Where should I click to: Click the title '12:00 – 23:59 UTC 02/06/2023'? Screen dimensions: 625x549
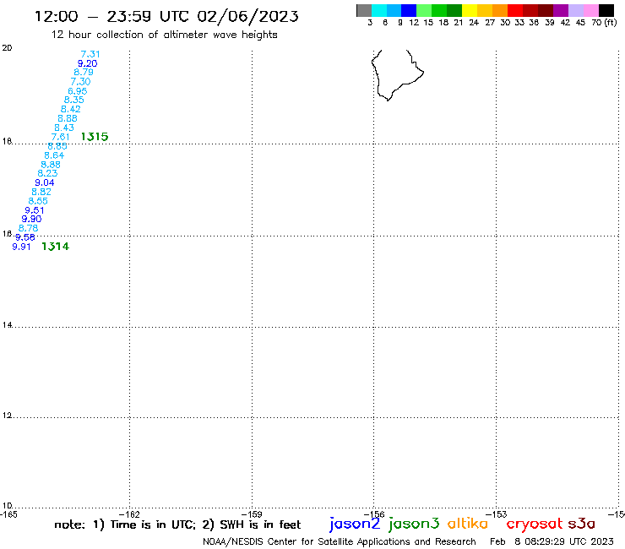[166, 16]
